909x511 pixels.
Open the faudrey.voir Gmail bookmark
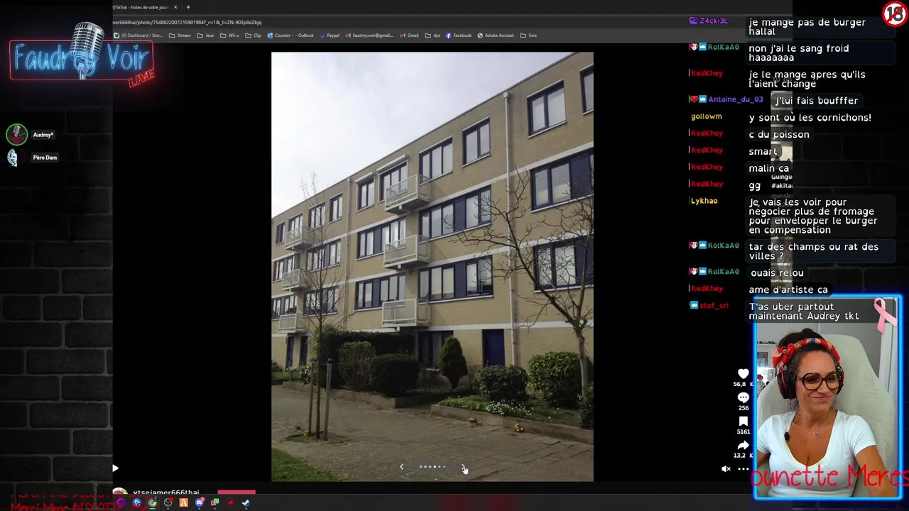click(x=369, y=35)
